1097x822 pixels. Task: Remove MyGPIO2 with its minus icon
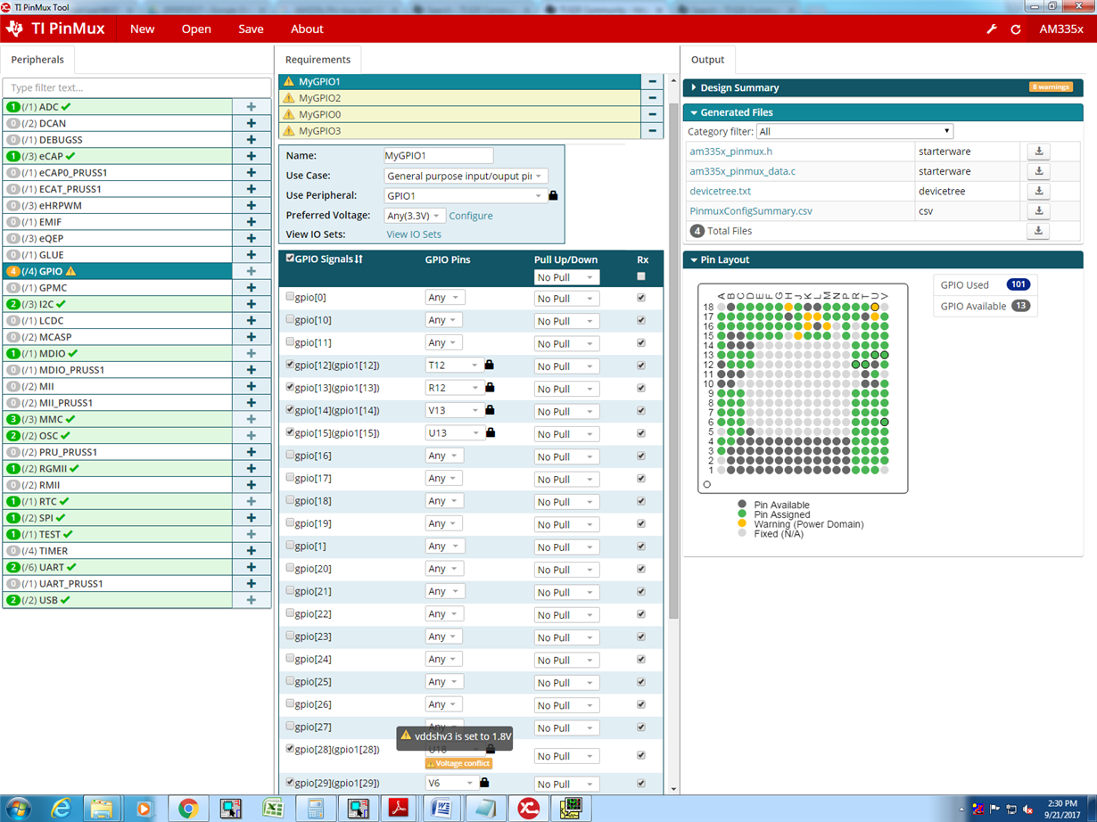pyautogui.click(x=652, y=98)
